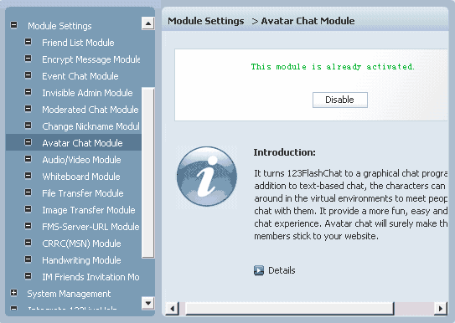Collapse the Module Settings tree node
Viewport: 455px width, 323px height.
click(13, 25)
